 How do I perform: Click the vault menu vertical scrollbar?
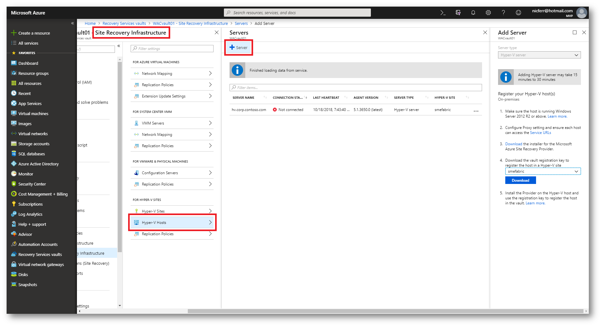pyautogui.click(x=120, y=157)
